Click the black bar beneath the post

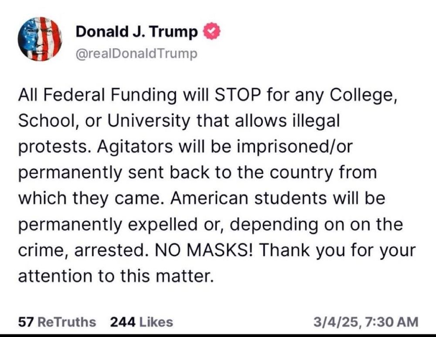(218, 336)
